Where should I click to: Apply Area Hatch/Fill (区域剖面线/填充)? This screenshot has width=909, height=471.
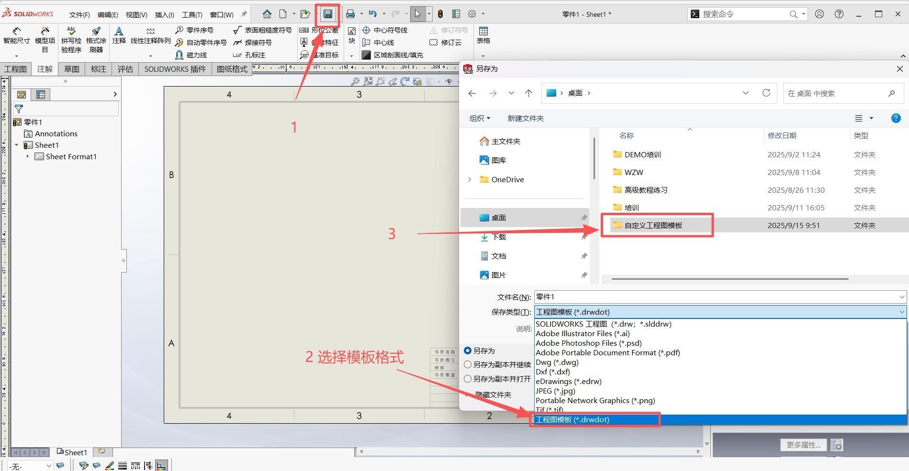(x=393, y=55)
